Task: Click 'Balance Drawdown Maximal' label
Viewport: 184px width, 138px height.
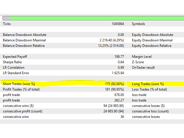Action: (x=24, y=40)
